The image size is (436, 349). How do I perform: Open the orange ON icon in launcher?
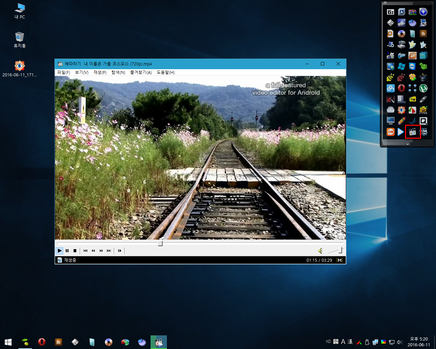391,132
